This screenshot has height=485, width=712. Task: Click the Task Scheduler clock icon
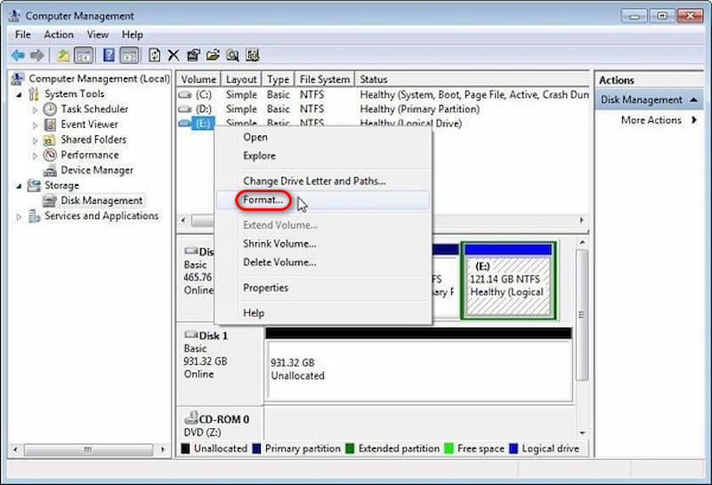coord(50,109)
